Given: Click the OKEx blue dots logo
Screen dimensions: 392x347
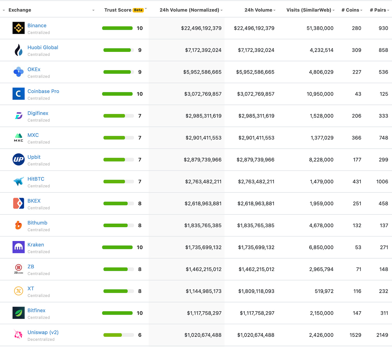Looking at the screenshot, I should [x=19, y=72].
